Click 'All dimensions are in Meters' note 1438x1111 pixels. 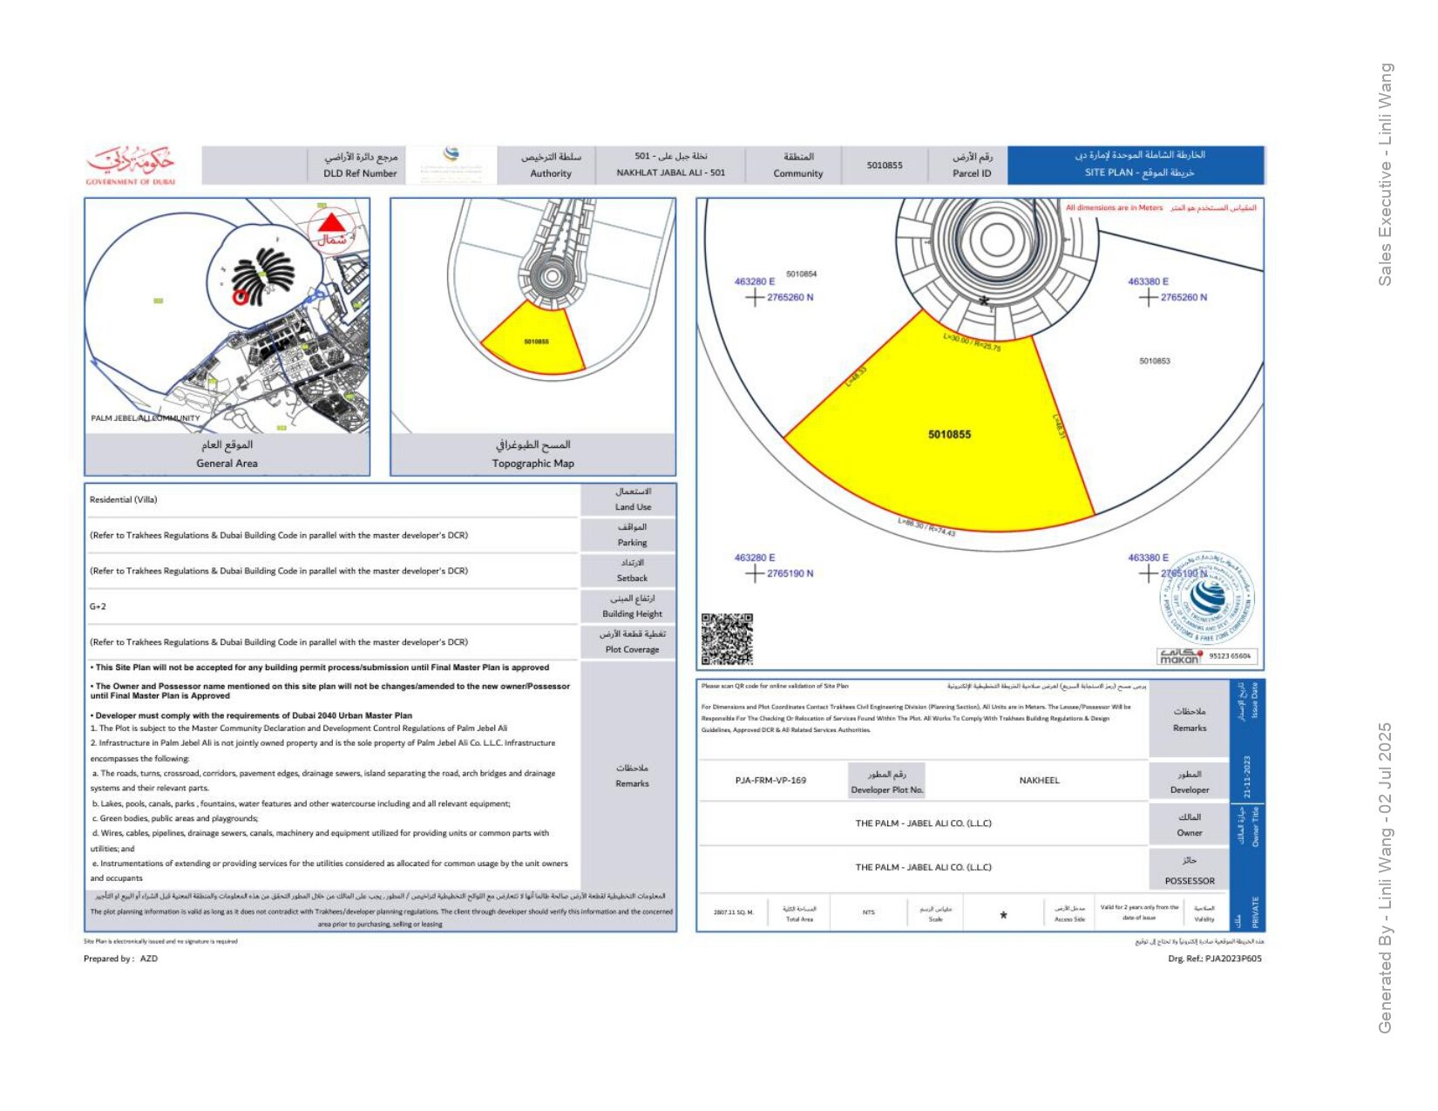point(1114,208)
